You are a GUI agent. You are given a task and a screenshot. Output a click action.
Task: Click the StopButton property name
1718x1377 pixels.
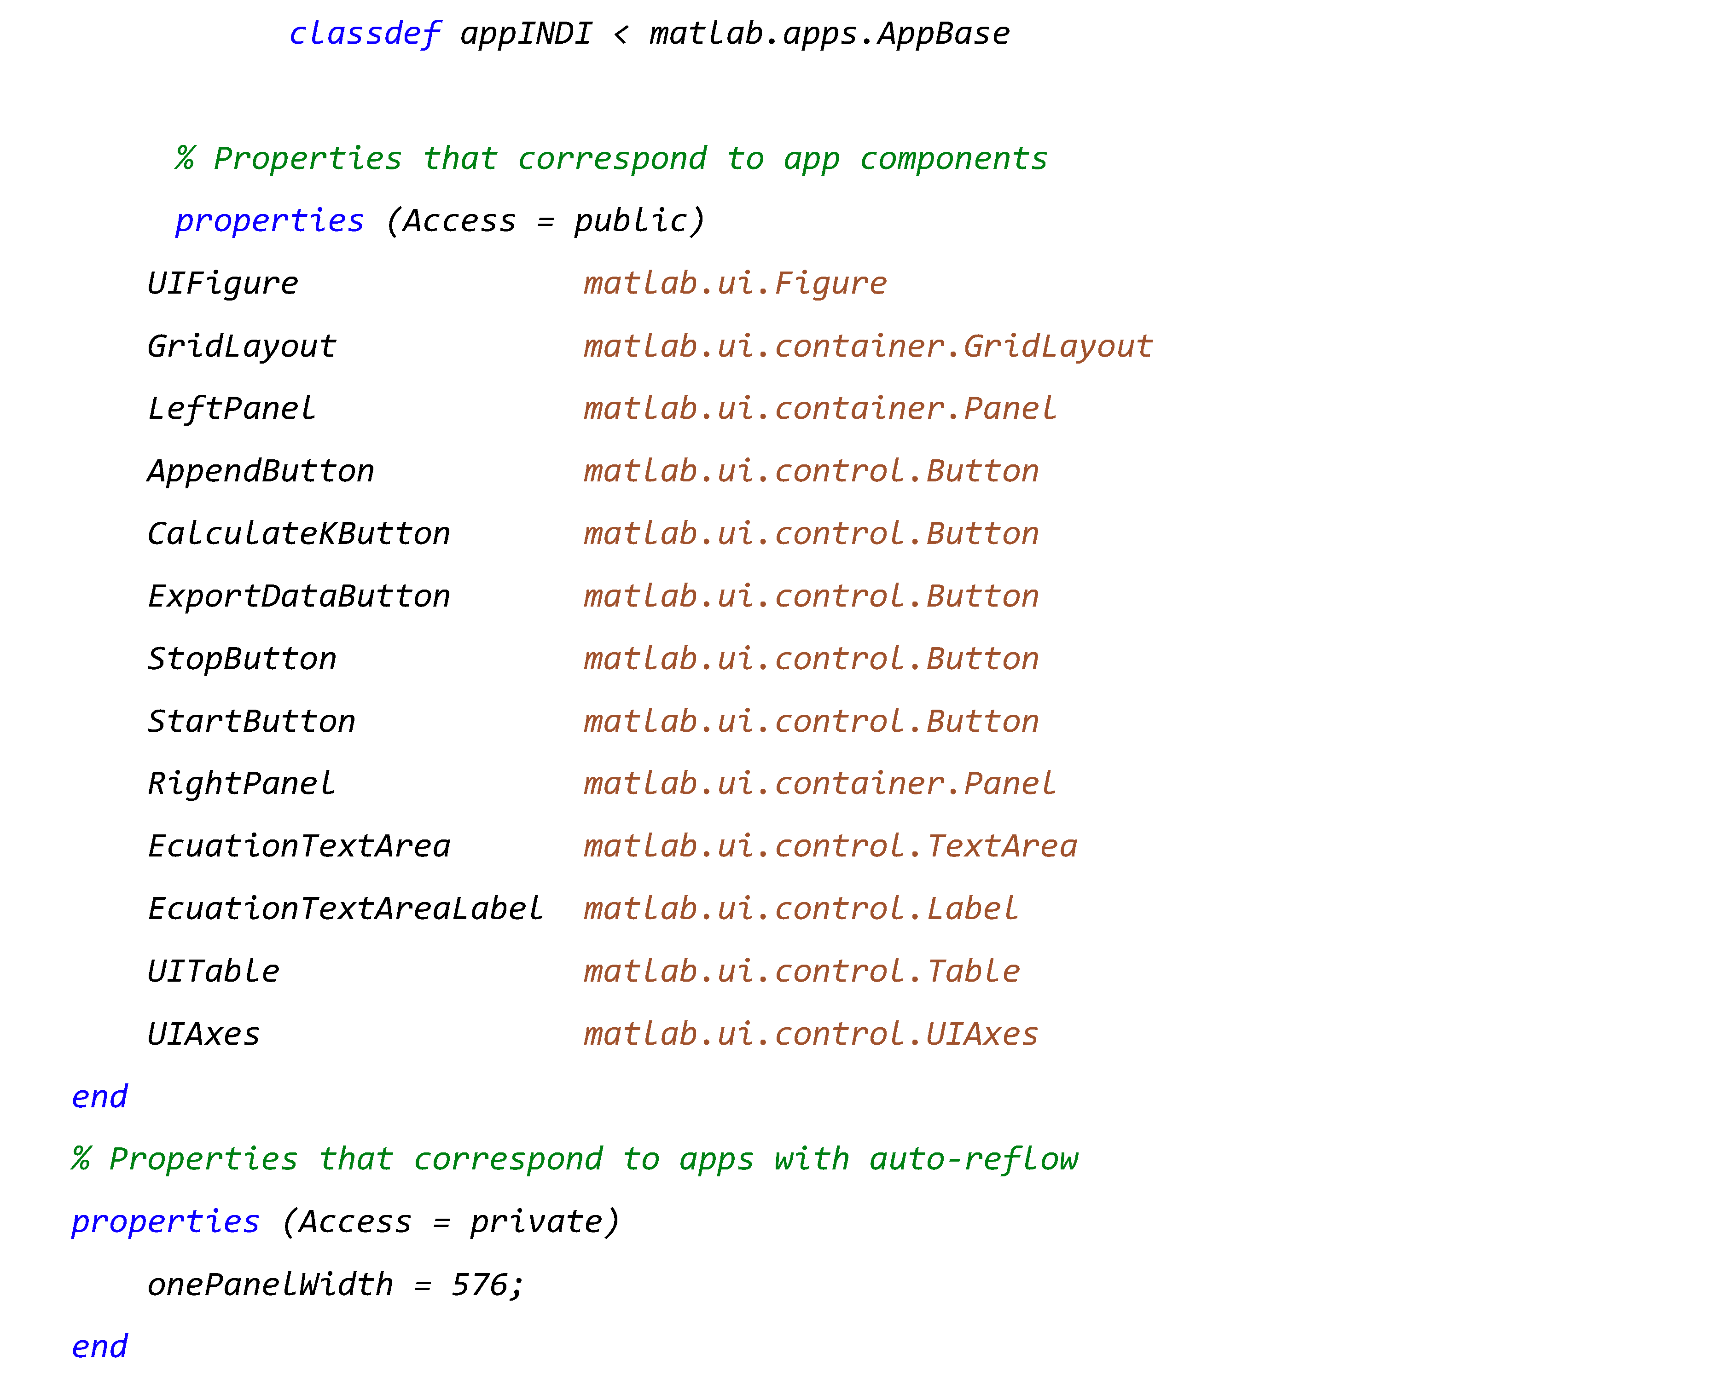(241, 659)
